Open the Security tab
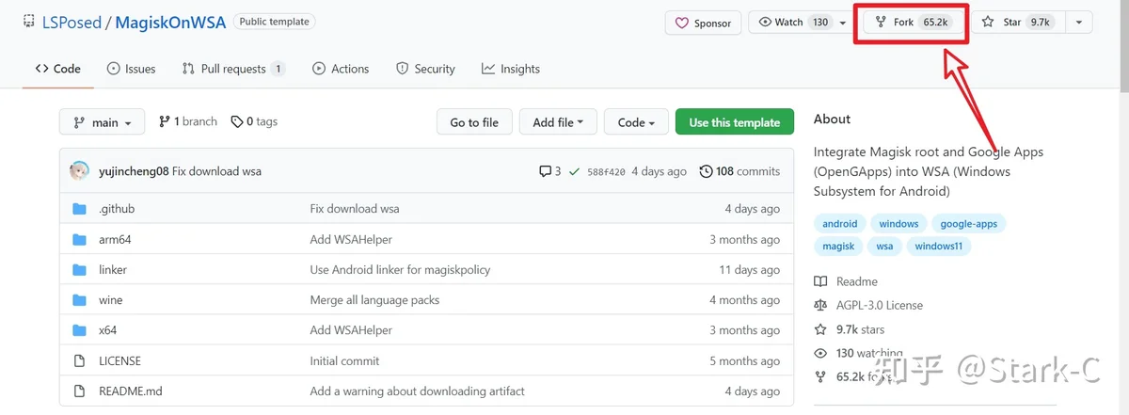 tap(425, 69)
